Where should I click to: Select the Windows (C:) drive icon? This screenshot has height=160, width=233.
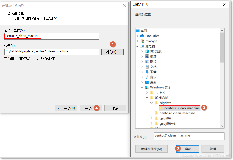147,87
